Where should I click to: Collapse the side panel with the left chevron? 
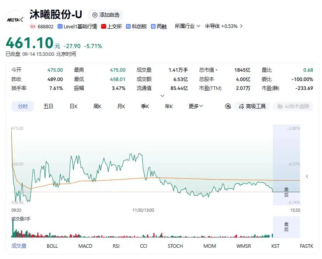coord(307,176)
